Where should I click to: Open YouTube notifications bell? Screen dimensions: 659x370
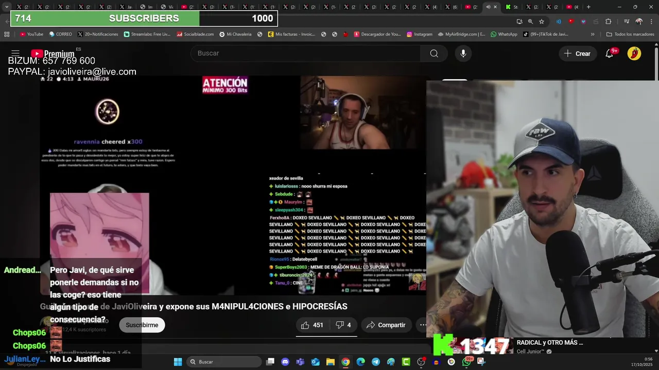(x=609, y=53)
